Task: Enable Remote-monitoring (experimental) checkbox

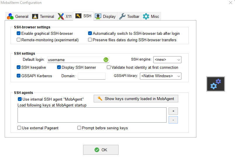Action: pos(19,40)
